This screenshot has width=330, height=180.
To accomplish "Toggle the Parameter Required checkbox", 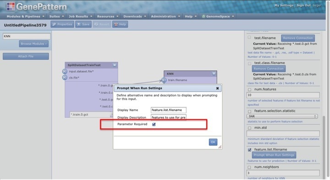I will tap(154, 124).
